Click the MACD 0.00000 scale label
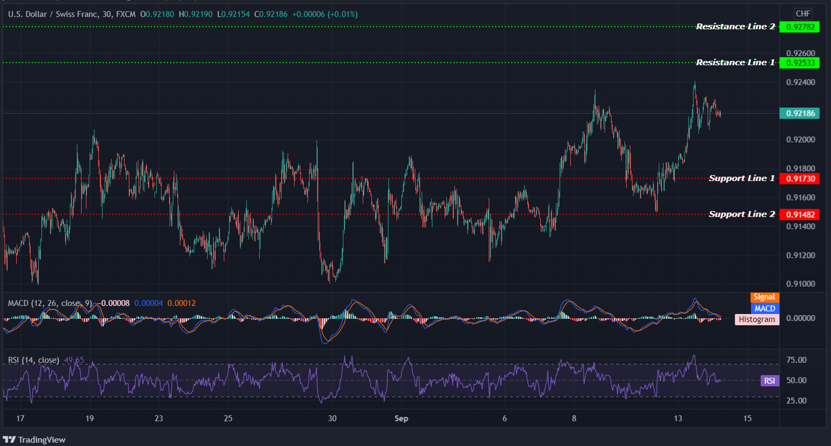Viewport: 831px width, 446px height. 801,318
